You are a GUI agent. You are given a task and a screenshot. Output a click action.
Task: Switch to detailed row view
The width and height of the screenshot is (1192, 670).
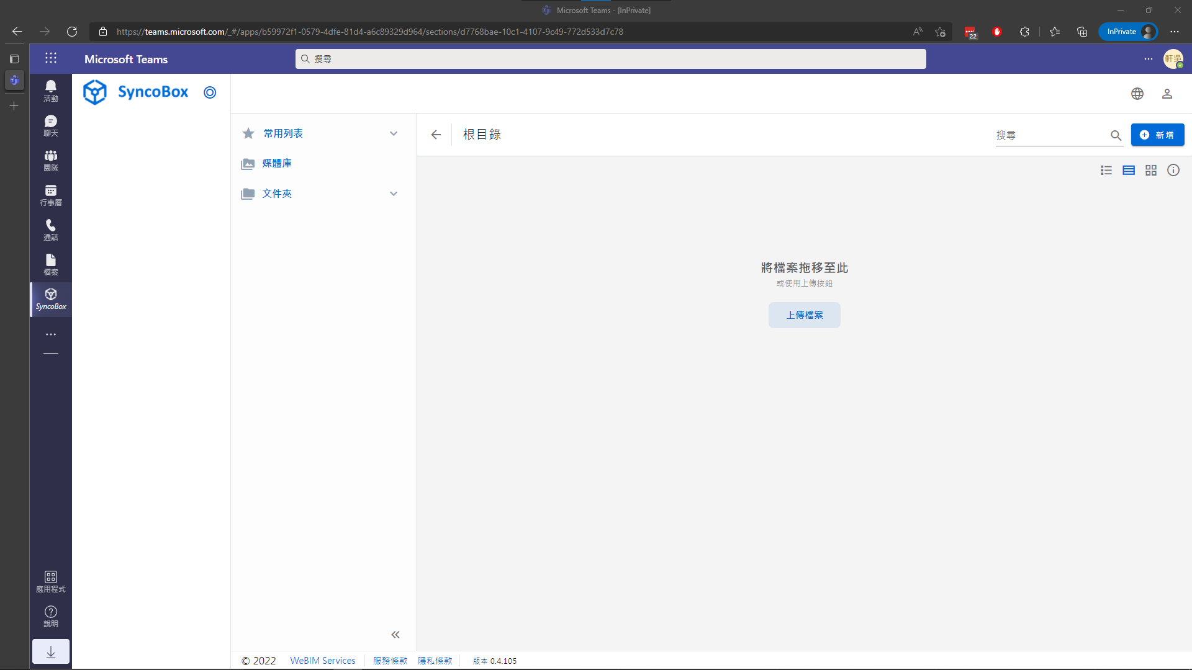[1128, 170]
